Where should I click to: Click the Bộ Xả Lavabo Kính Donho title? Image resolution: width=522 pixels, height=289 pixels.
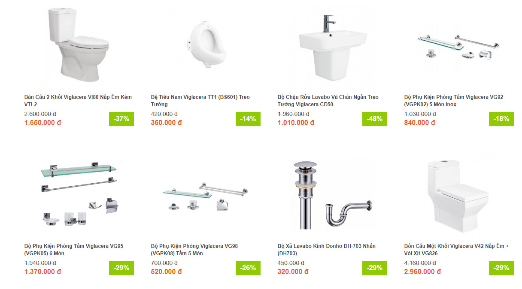point(327,250)
